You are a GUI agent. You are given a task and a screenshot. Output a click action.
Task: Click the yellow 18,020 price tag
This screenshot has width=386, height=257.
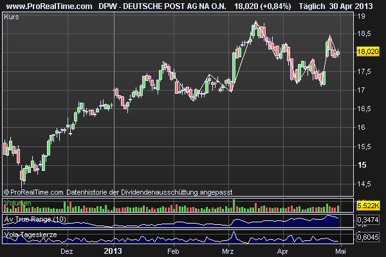click(x=368, y=51)
